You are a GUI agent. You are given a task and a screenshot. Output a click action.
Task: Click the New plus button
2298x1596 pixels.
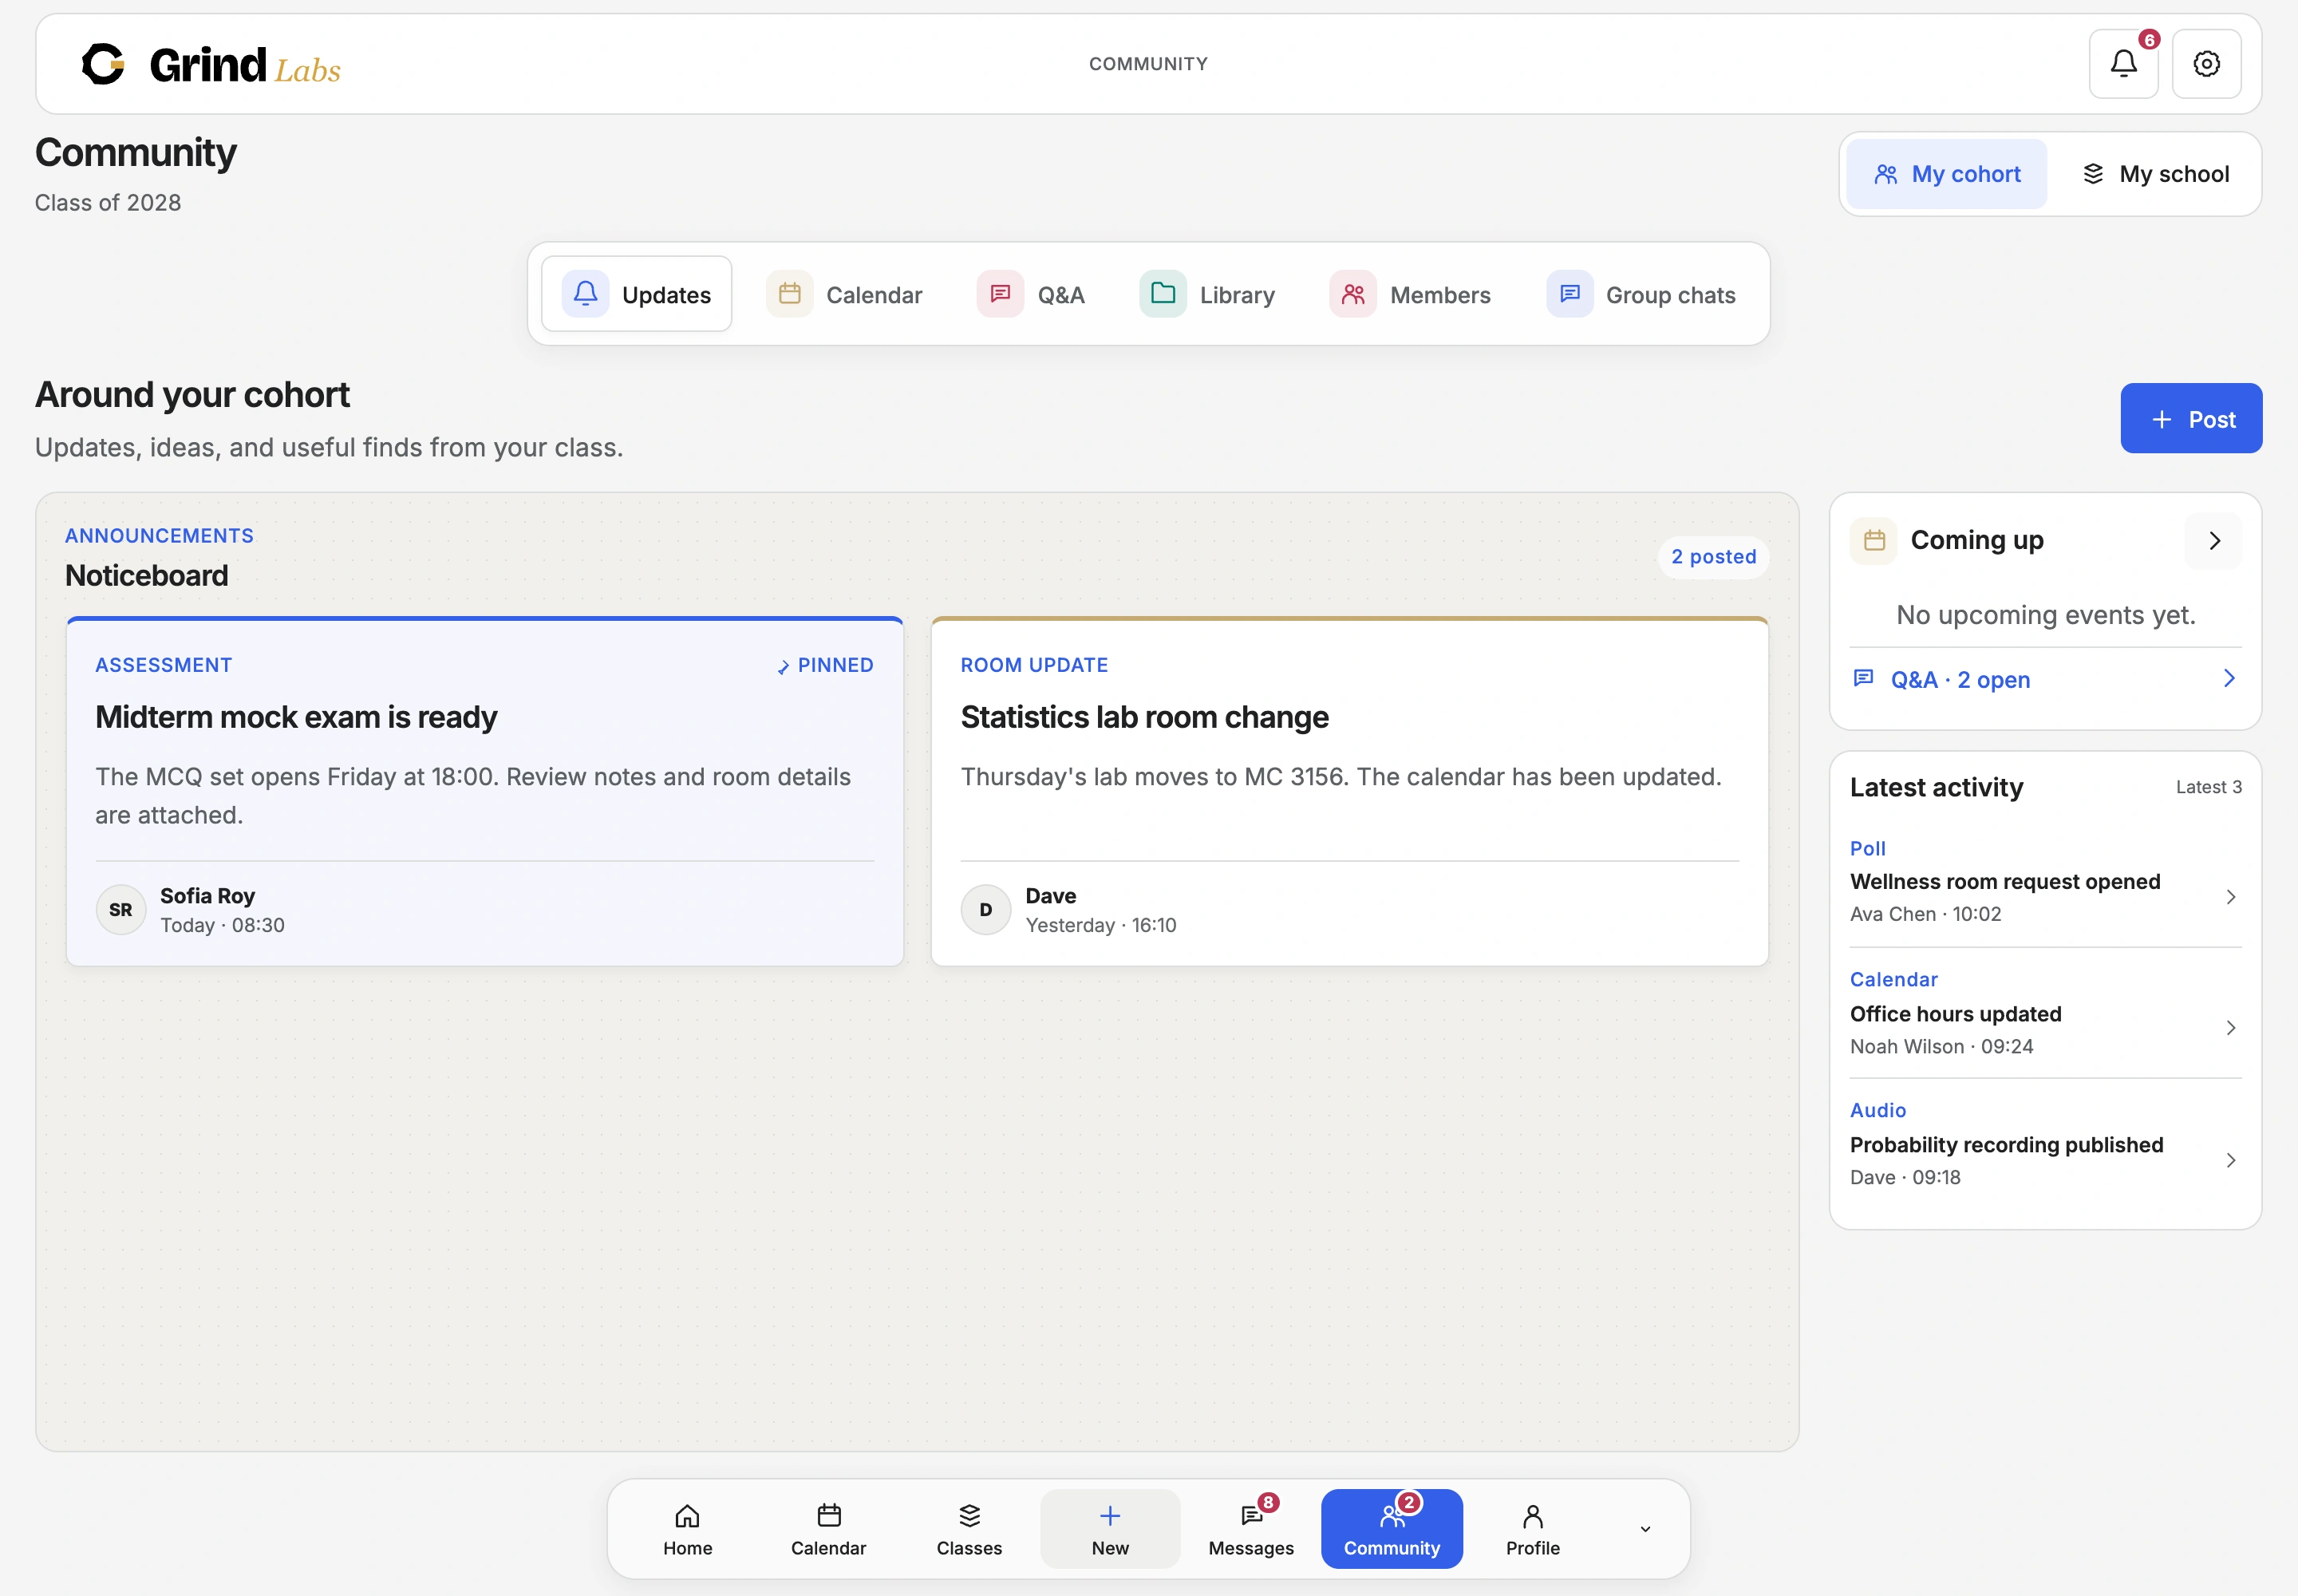click(1110, 1529)
